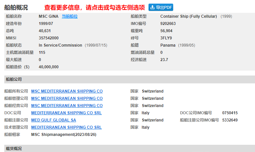Select the main engine fuel consumption value 115
255x152 pixels.
(x=42, y=53)
